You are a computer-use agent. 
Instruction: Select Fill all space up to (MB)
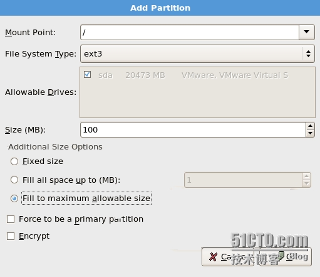14,180
